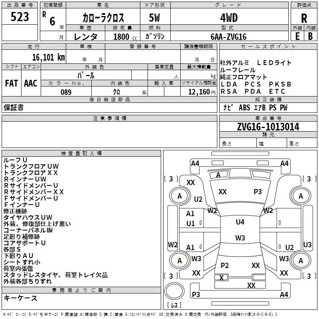Select the interior color クロ
The width and height of the screenshot is (319, 319).
[x=116, y=92]
